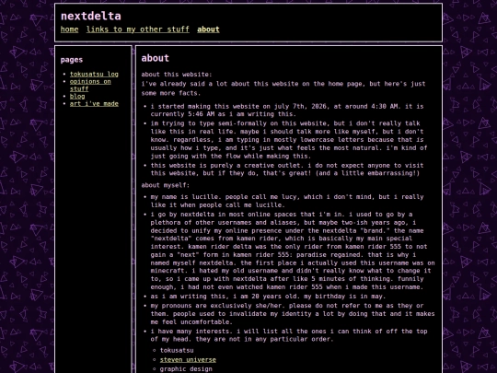Go to opinions on stuff page
This screenshot has height=373, width=497.
coord(90,85)
